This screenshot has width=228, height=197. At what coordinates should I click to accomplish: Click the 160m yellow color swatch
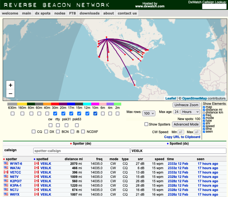pos(22,104)
